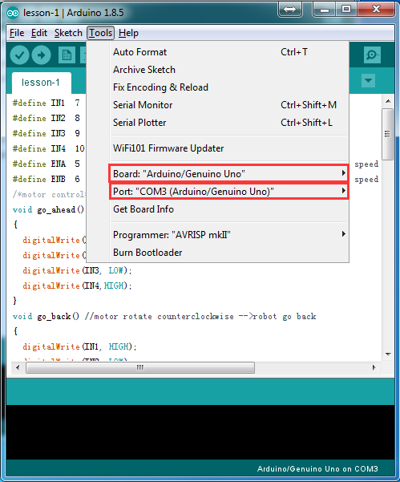Screen dimensions: 400x482
Task: Click the '#define IN1 7' line
Action: coord(46,103)
